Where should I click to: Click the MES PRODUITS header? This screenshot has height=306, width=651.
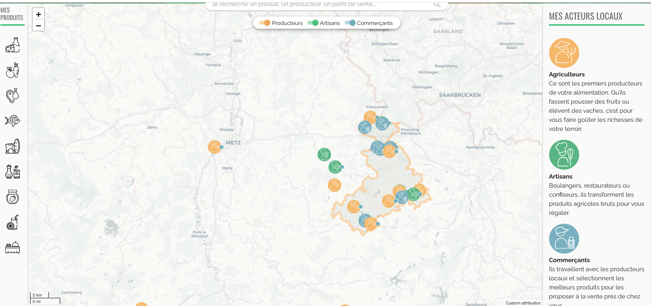tap(12, 14)
